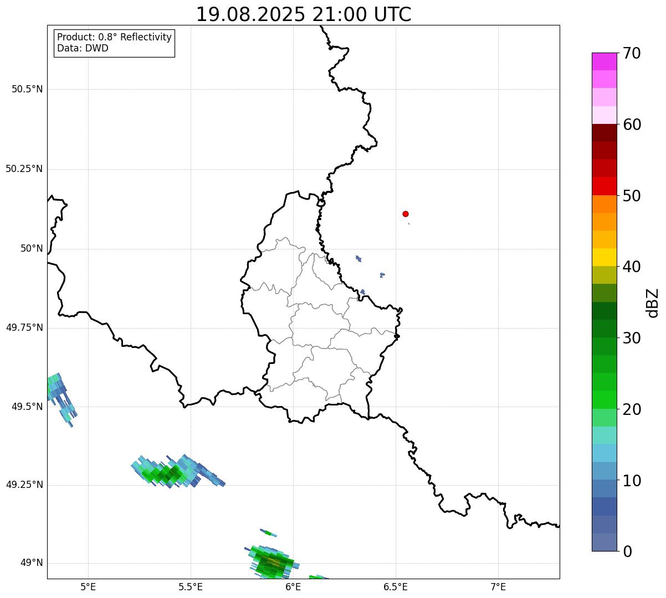
Task: Click the dBZ colorbar axis label
Action: pyautogui.click(x=653, y=303)
